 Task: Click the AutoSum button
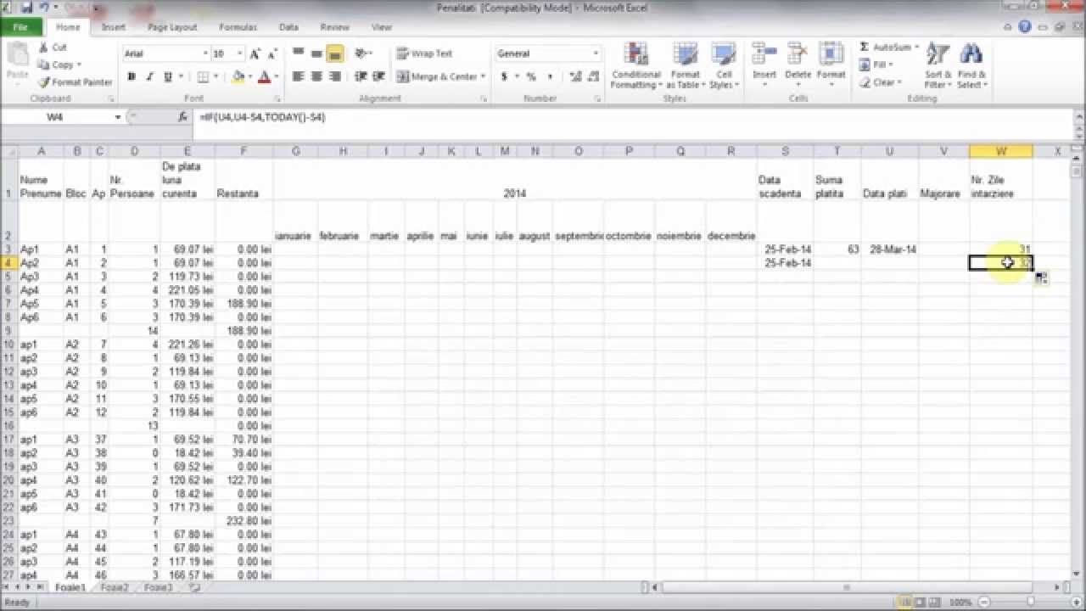(889, 47)
